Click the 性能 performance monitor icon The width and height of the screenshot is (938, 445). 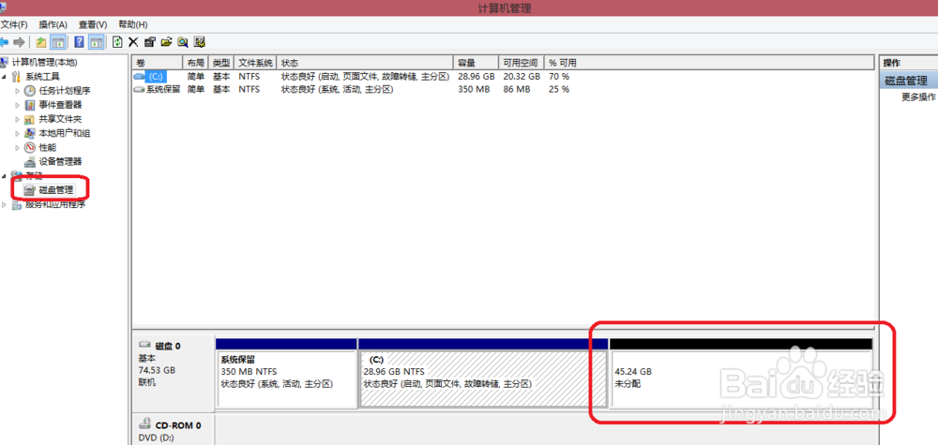point(29,147)
